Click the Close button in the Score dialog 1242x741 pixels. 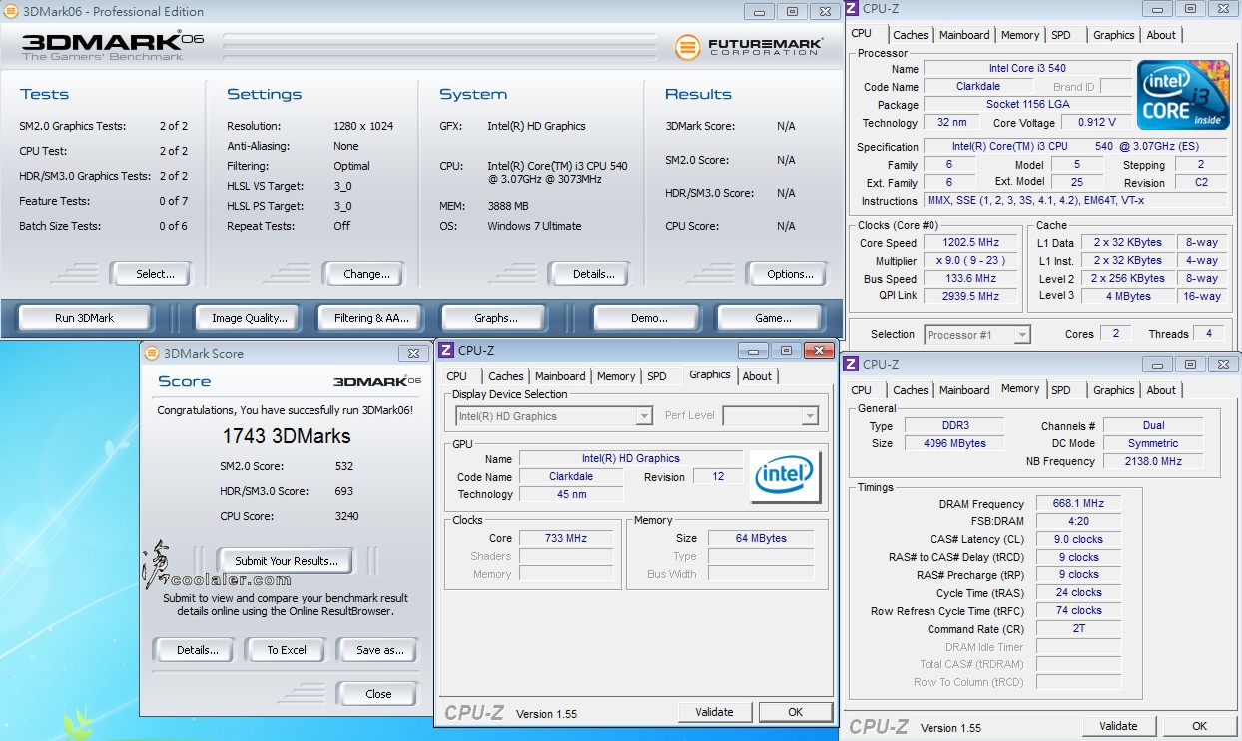pos(378,694)
